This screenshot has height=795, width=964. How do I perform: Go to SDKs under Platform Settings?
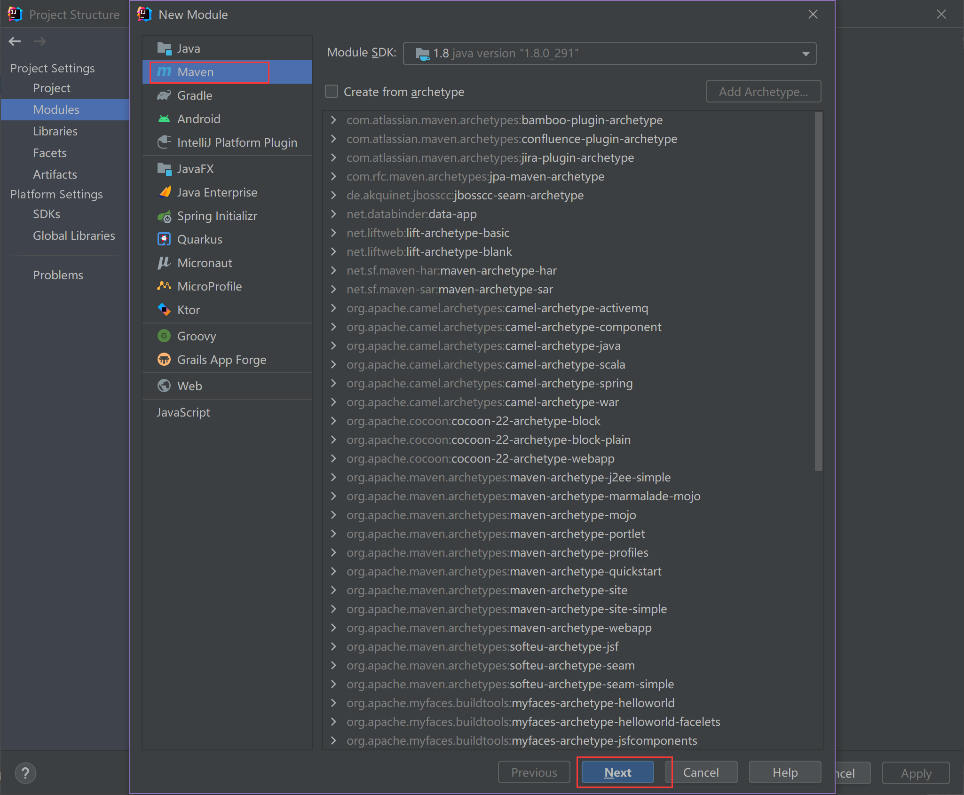click(46, 214)
